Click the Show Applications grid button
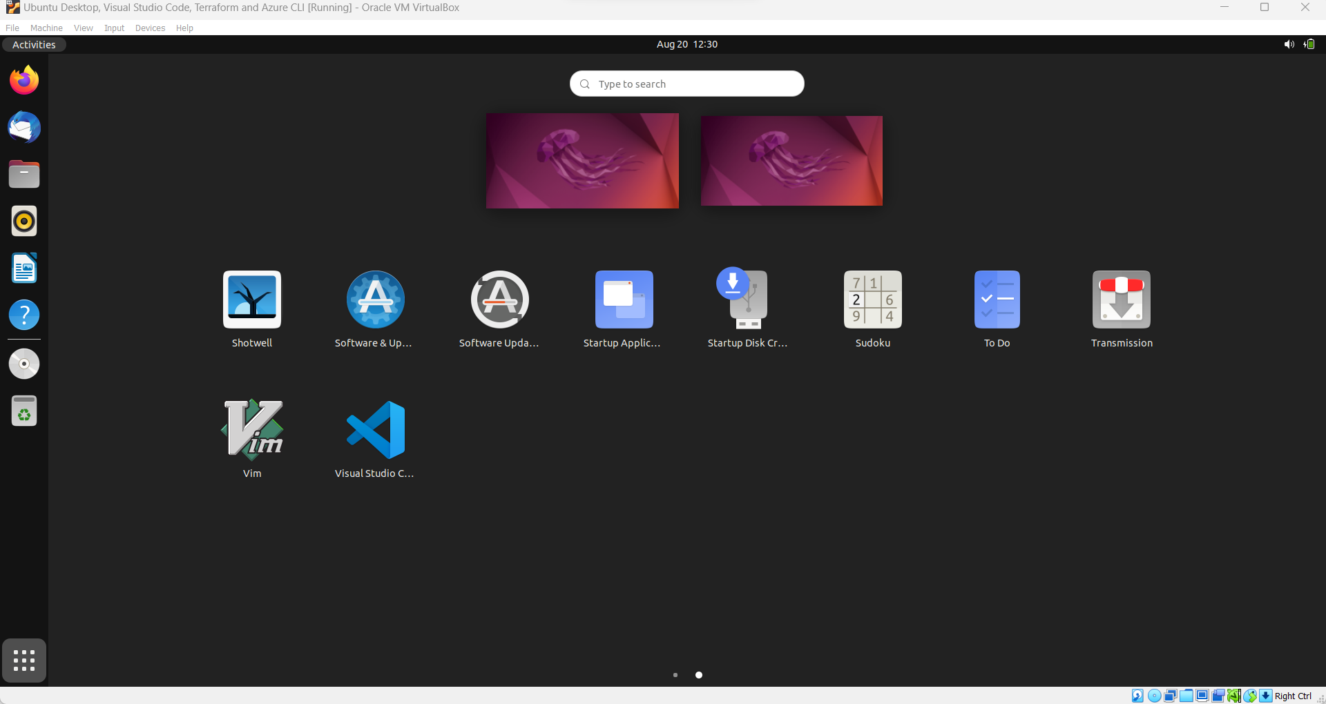 (24, 661)
